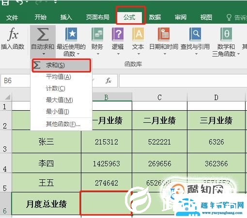Expand the Math and Trig dropdown arrow
Screen dimensions: 247x218
pos(238,54)
